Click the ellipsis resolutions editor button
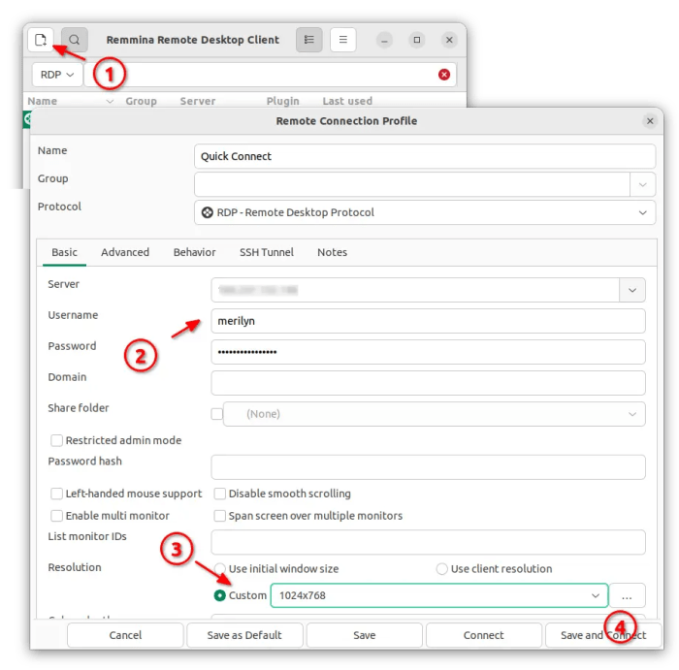Image resolution: width=679 pixels, height=670 pixels. click(x=627, y=595)
